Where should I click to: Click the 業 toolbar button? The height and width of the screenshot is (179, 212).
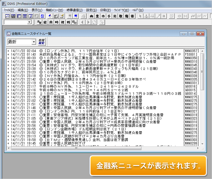click(97, 16)
